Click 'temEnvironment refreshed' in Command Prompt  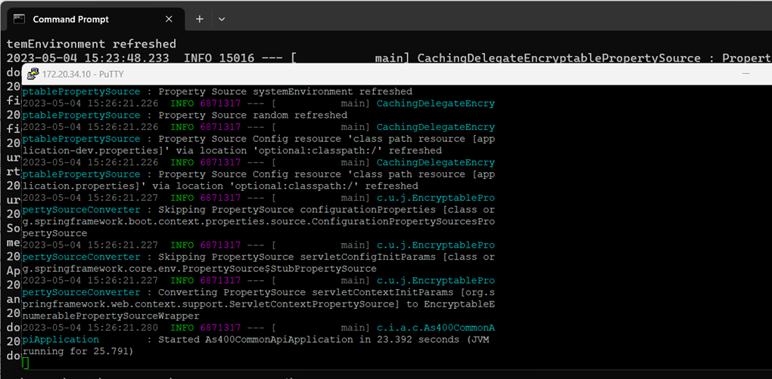coord(91,45)
